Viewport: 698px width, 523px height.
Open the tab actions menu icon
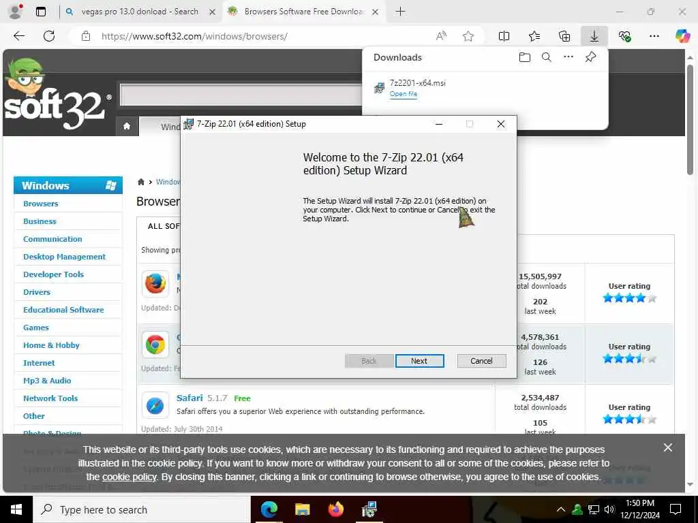click(40, 12)
